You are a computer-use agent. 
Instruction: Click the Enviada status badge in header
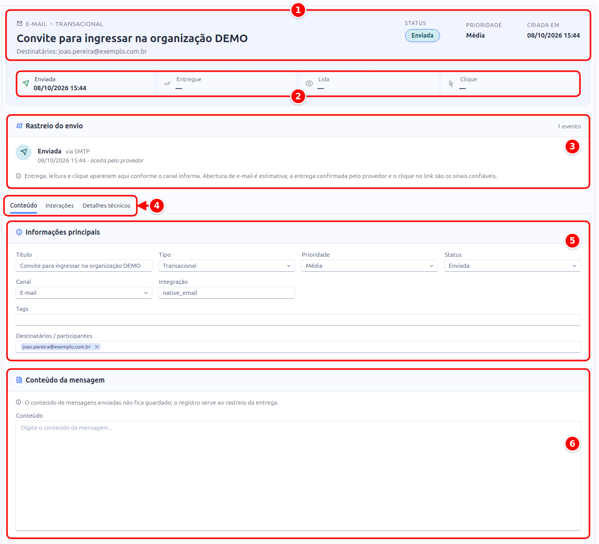click(x=422, y=36)
